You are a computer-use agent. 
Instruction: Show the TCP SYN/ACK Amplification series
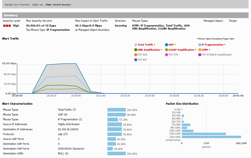pyautogui.click(x=200, y=55)
